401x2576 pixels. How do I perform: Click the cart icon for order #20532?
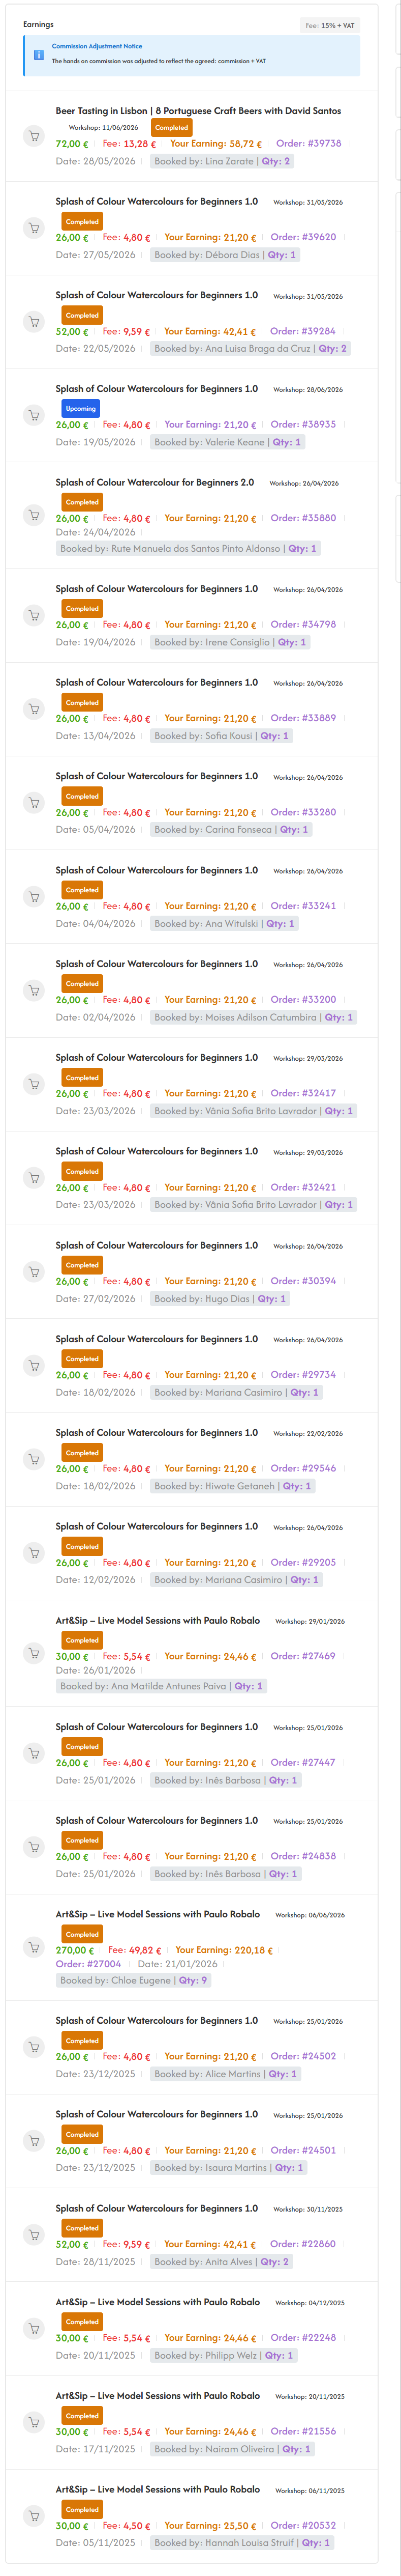(34, 2516)
